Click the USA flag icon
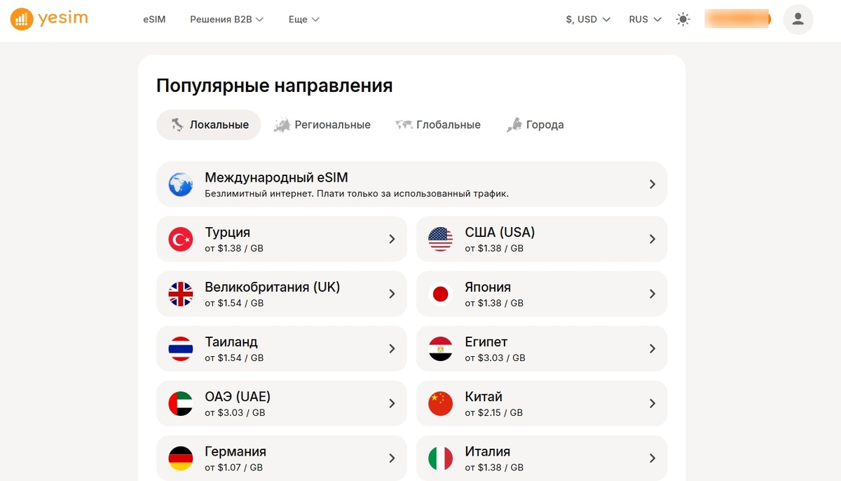This screenshot has width=841, height=481. (x=441, y=239)
